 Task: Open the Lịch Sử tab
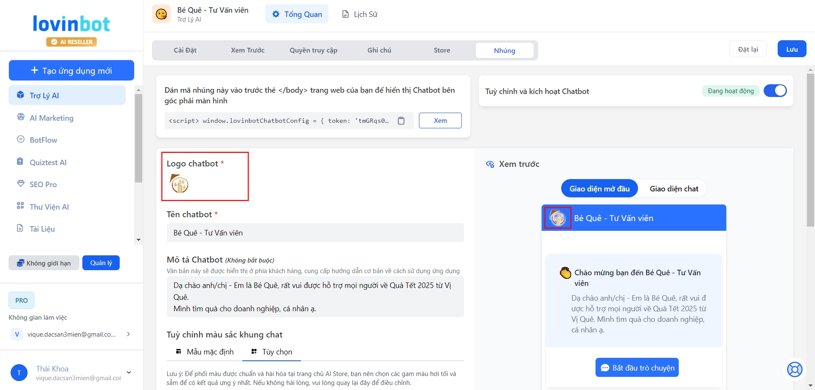pyautogui.click(x=360, y=14)
